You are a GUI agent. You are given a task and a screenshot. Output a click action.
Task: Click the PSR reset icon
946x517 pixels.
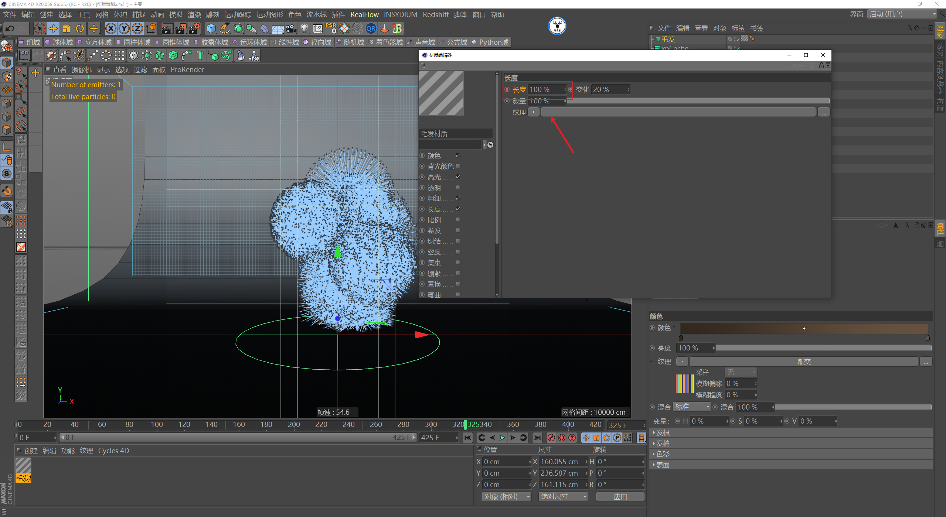coord(331,28)
